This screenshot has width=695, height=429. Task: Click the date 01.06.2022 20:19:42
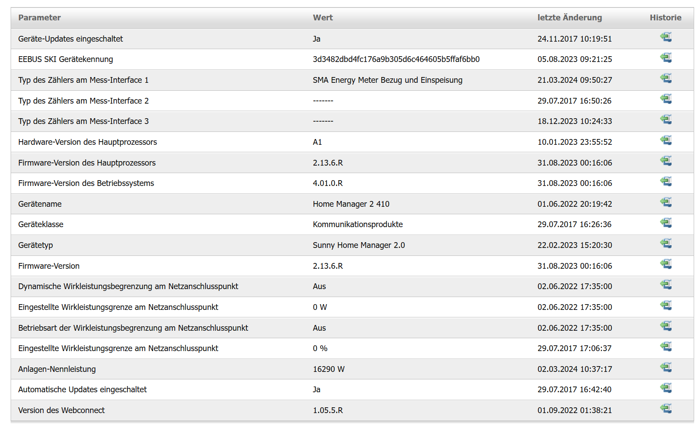click(575, 204)
